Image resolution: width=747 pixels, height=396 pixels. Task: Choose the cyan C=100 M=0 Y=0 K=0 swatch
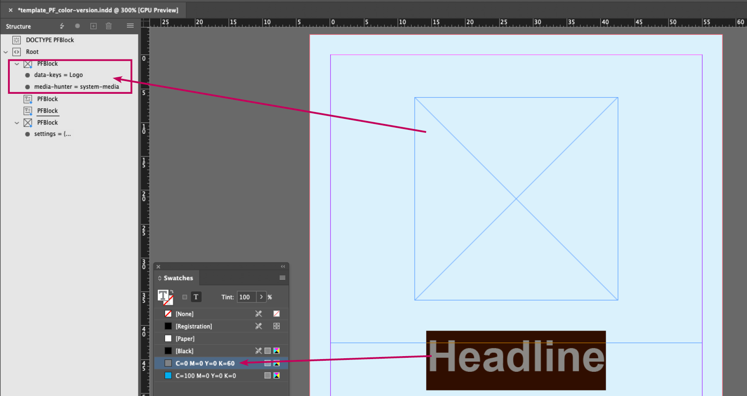[205, 376]
